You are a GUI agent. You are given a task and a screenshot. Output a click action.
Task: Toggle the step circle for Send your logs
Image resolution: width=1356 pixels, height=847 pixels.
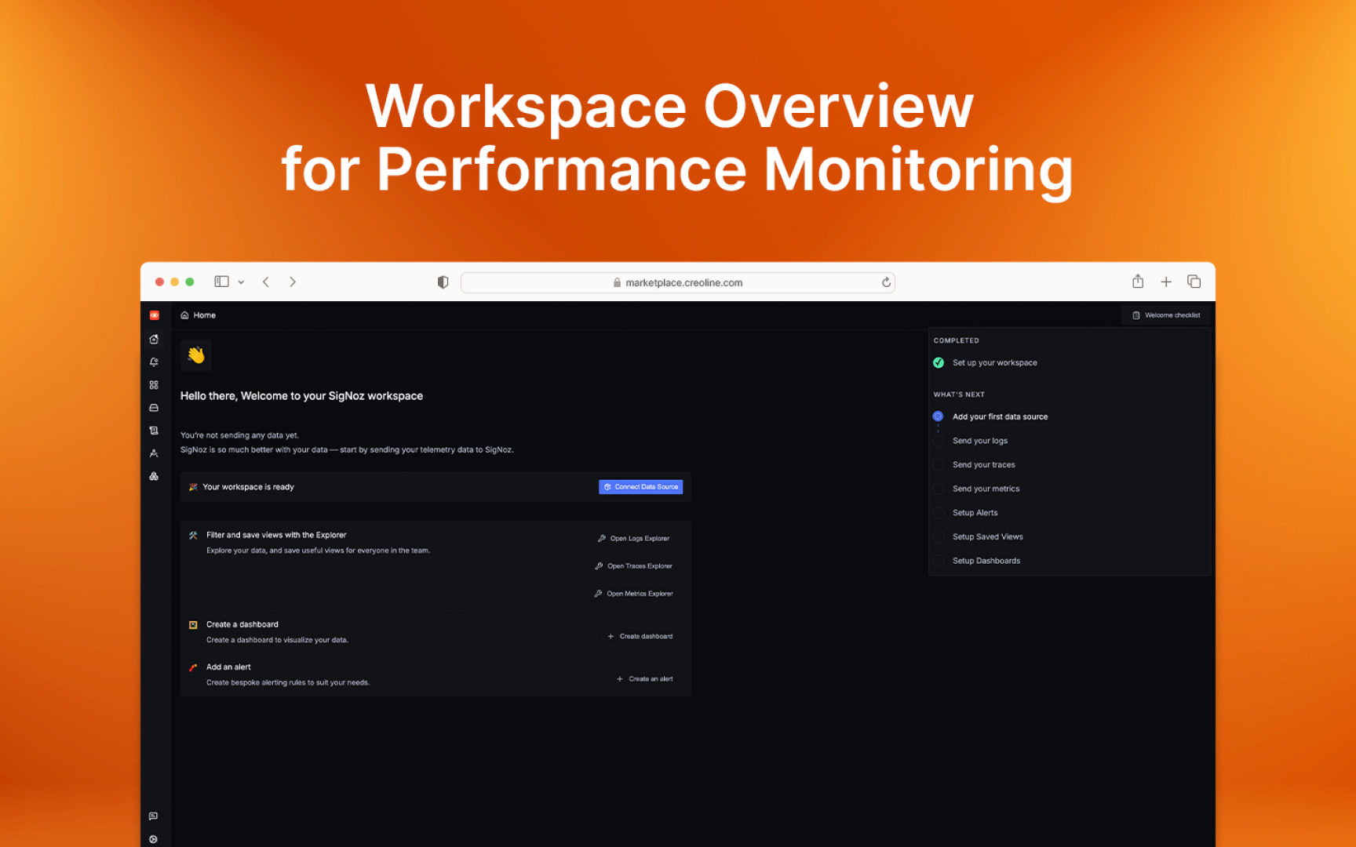point(938,441)
